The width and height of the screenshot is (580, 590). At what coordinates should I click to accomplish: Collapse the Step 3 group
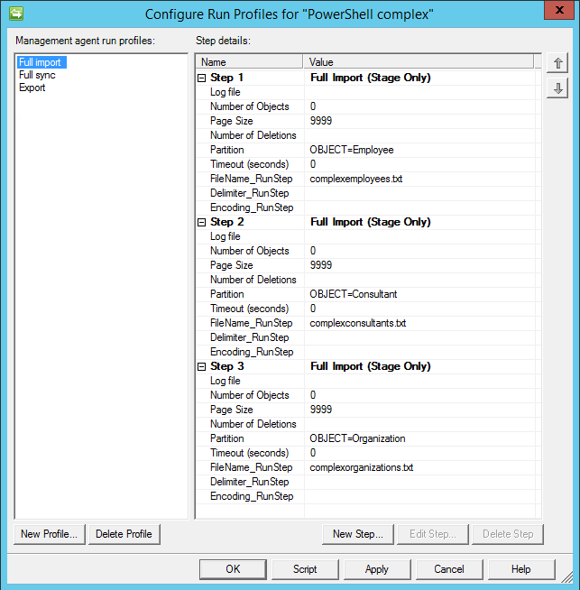tap(202, 367)
